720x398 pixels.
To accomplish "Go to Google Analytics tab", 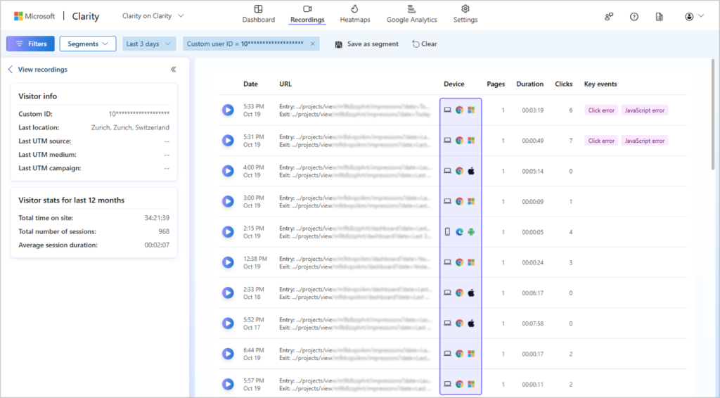I will [x=411, y=14].
